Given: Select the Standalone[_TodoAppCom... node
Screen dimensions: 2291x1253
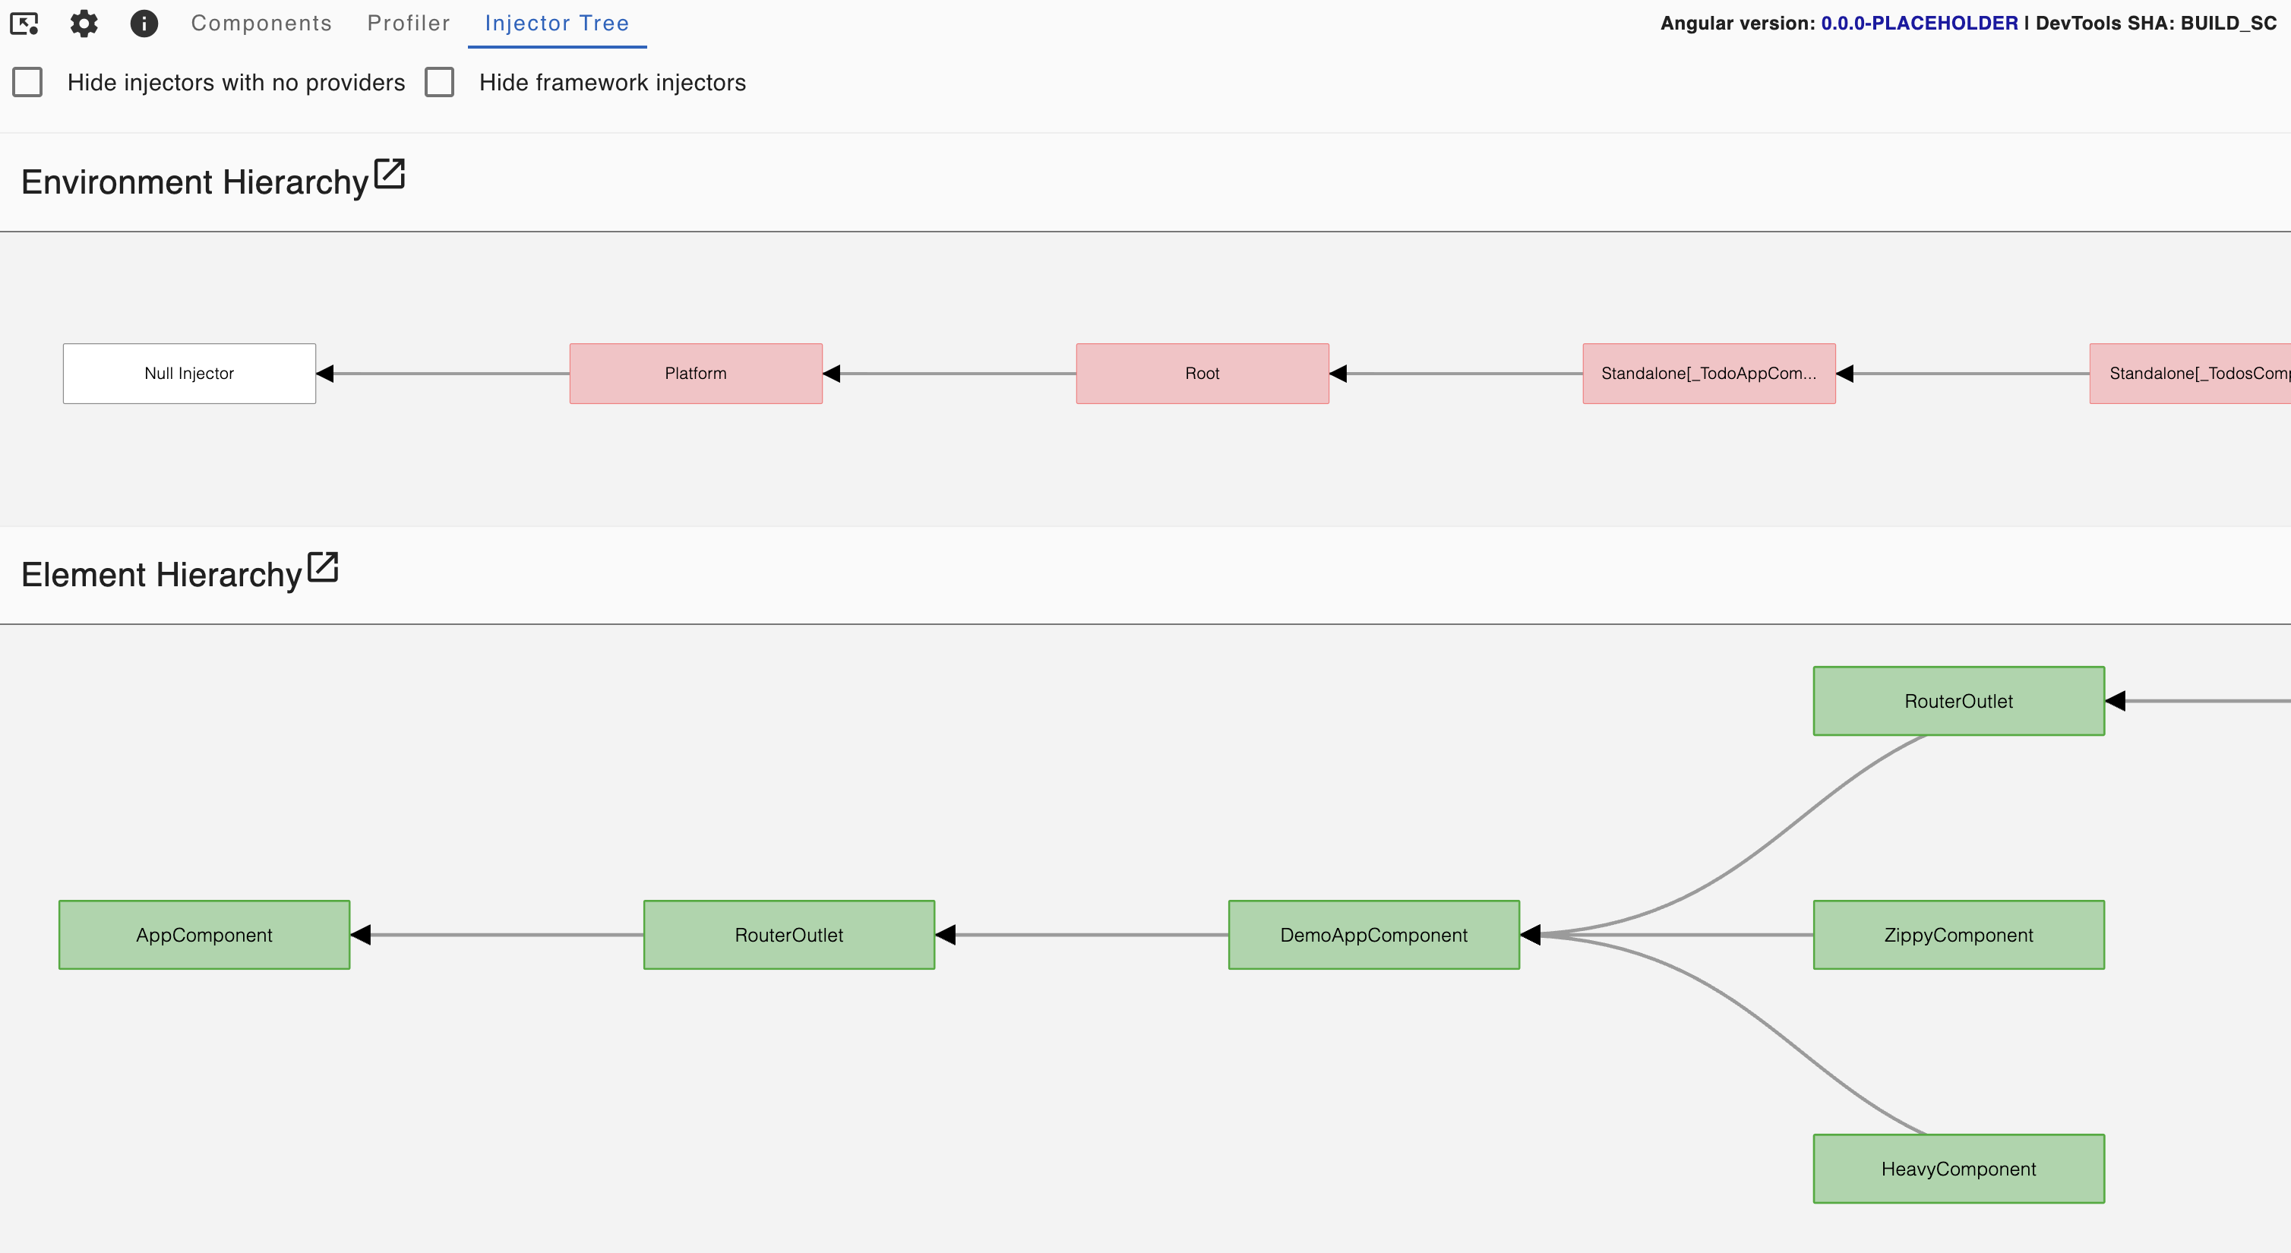Looking at the screenshot, I should [1708, 374].
